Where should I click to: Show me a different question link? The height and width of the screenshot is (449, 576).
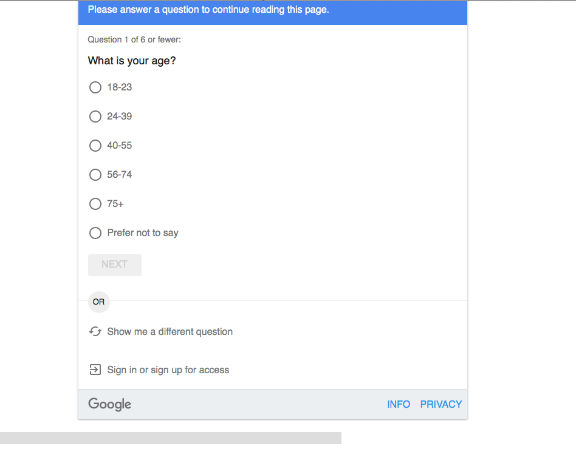170,332
